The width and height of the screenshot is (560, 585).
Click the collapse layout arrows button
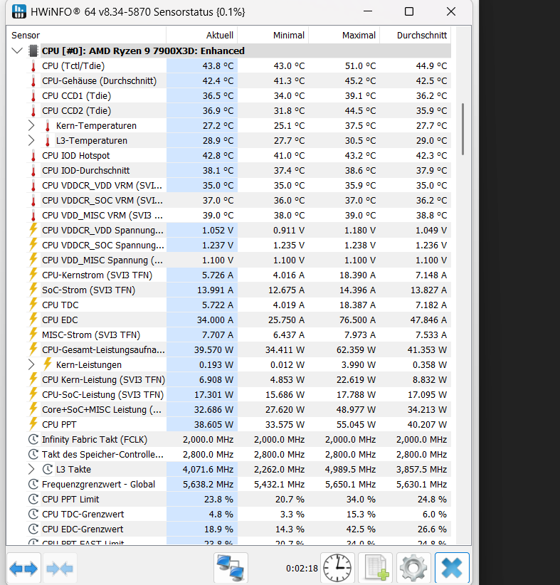(60, 568)
